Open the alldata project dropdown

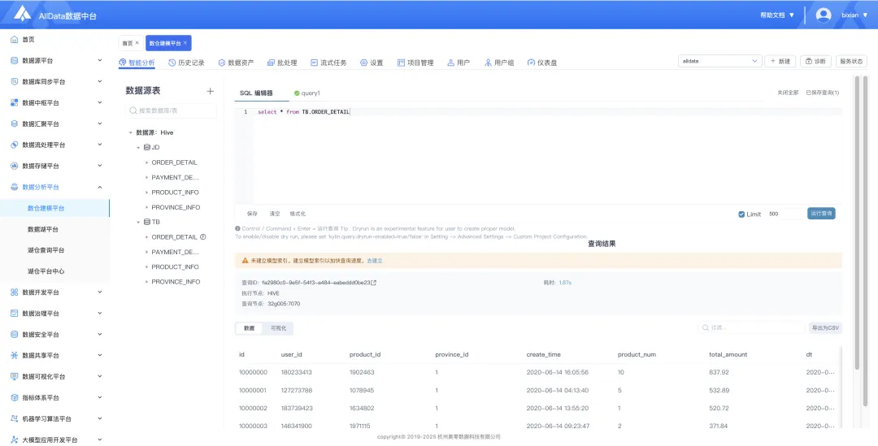pos(719,61)
